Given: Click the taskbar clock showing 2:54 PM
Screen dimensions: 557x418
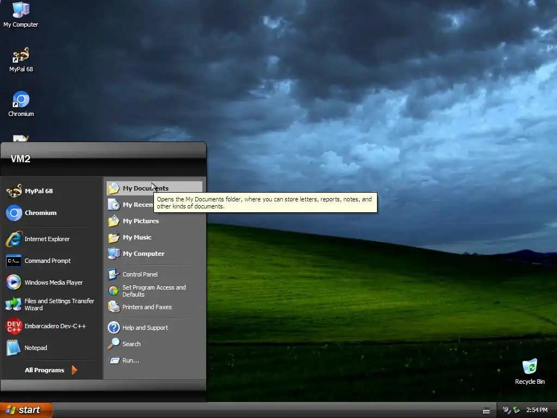Looking at the screenshot, I should tap(537, 410).
